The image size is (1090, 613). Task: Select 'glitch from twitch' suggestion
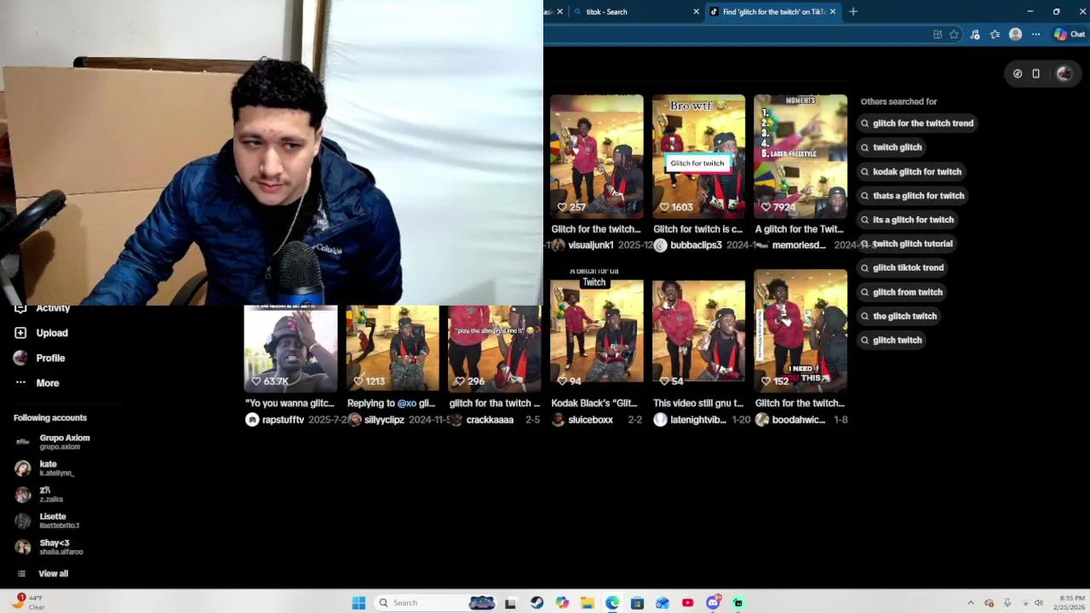pos(901,292)
